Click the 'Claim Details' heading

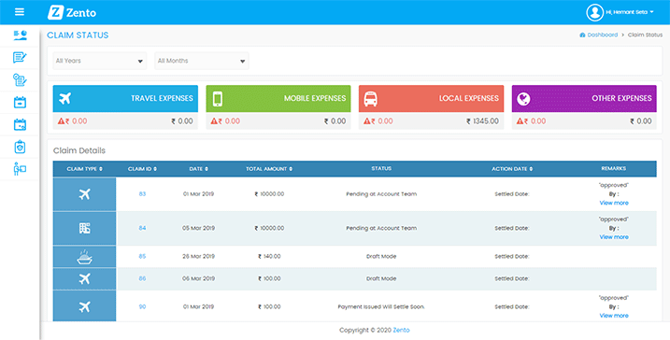(x=79, y=150)
